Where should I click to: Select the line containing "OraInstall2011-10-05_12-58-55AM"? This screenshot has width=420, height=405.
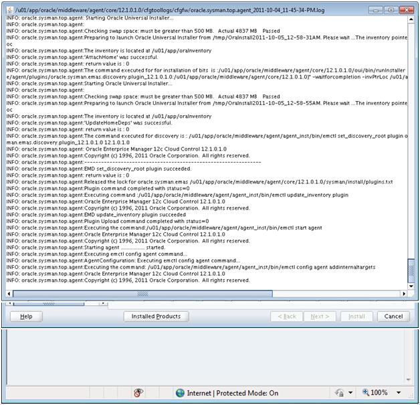(x=207, y=103)
